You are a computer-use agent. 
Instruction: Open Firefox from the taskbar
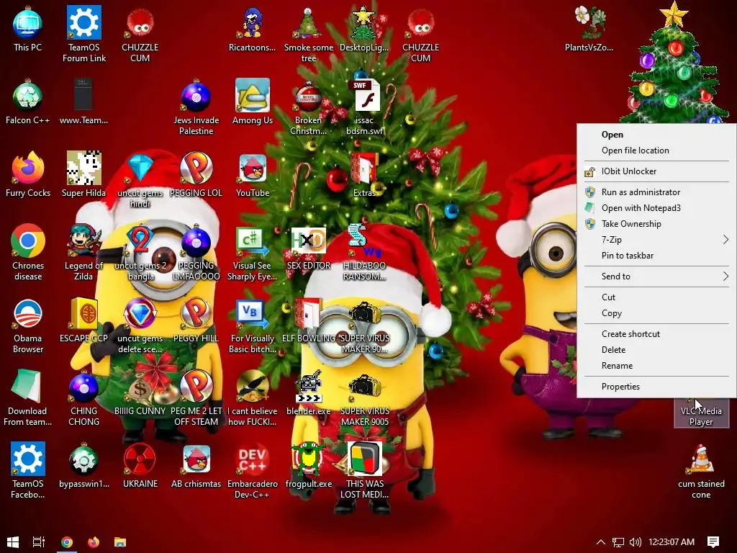tap(94, 542)
